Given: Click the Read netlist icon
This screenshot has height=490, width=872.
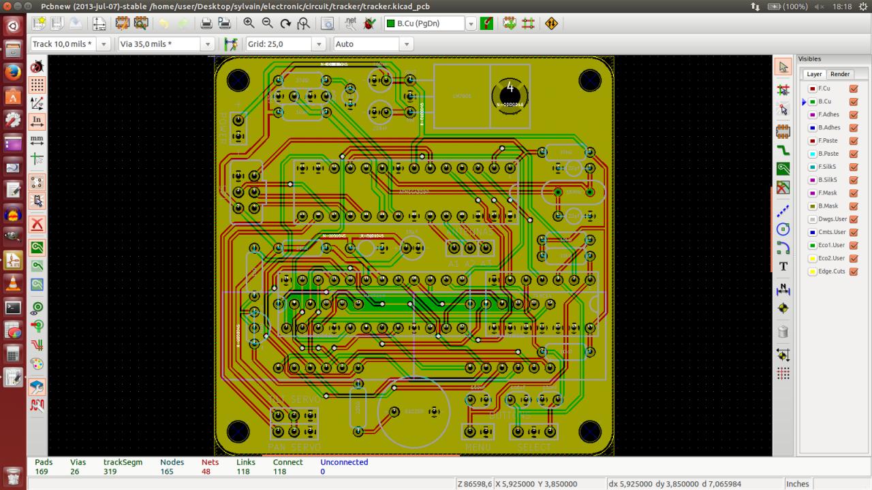Looking at the screenshot, I should coord(351,23).
